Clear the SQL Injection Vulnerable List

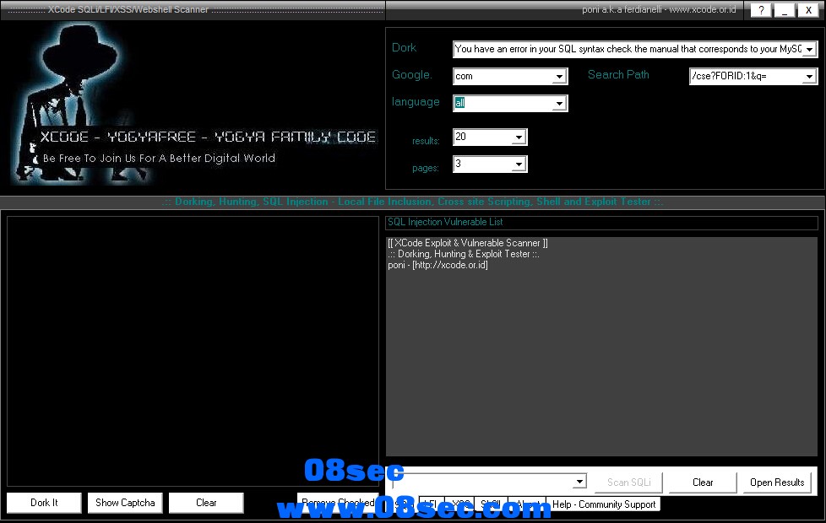click(703, 482)
